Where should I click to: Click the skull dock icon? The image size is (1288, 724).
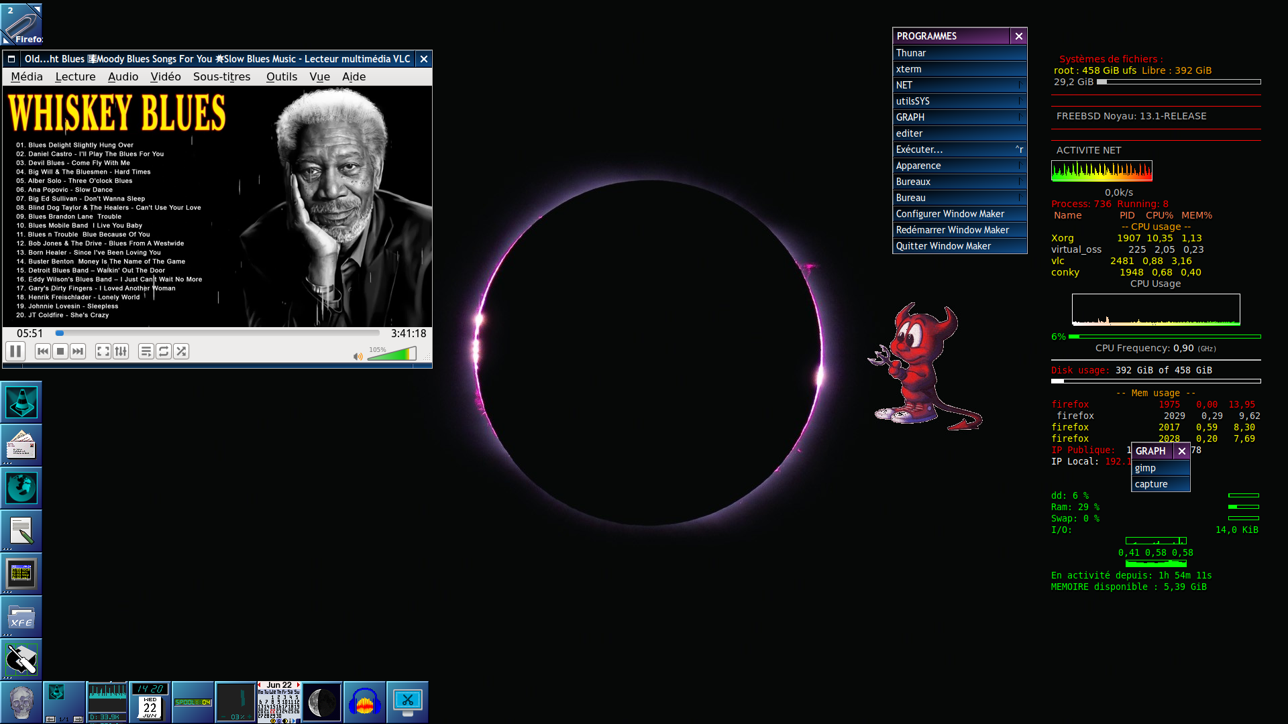(x=21, y=703)
